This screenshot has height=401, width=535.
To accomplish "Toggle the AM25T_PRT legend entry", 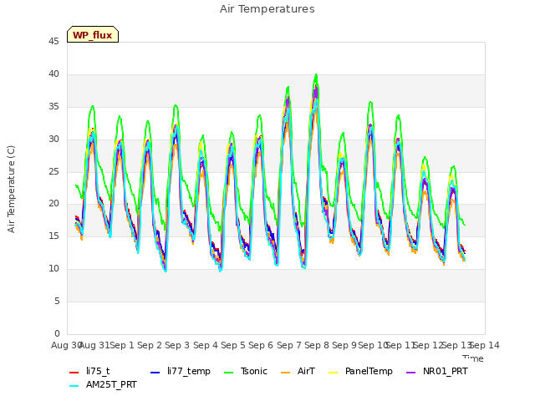I will point(103,385).
